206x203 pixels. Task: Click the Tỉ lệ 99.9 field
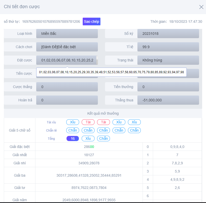pyautogui.click(x=168, y=47)
